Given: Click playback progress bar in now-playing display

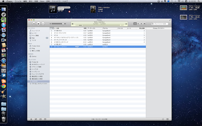Looking at the screenshot, I should coord(99,25).
